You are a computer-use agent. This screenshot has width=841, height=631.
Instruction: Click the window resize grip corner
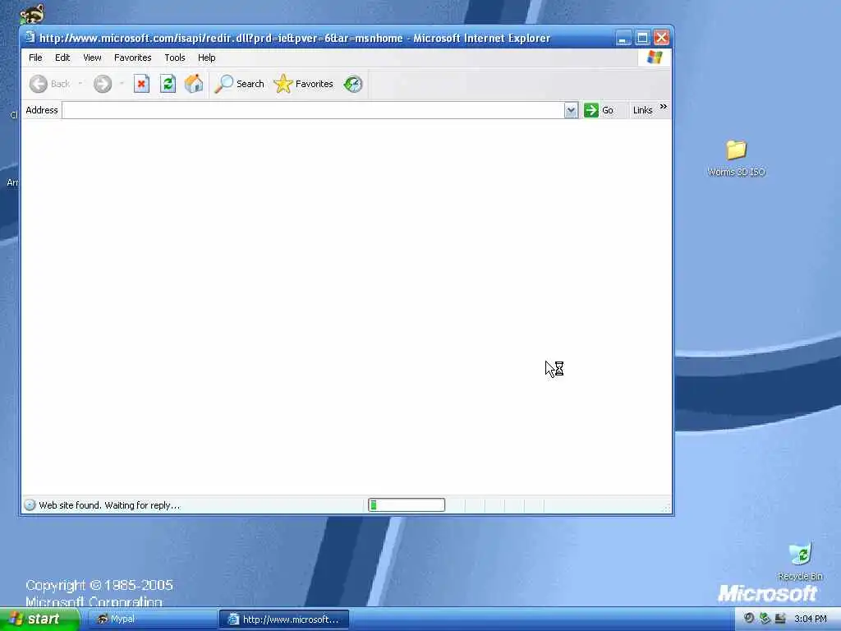(x=667, y=508)
